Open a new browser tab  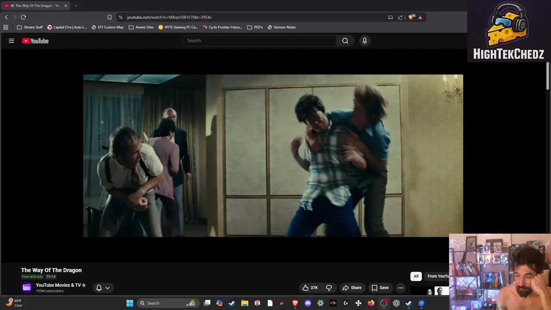tap(76, 6)
